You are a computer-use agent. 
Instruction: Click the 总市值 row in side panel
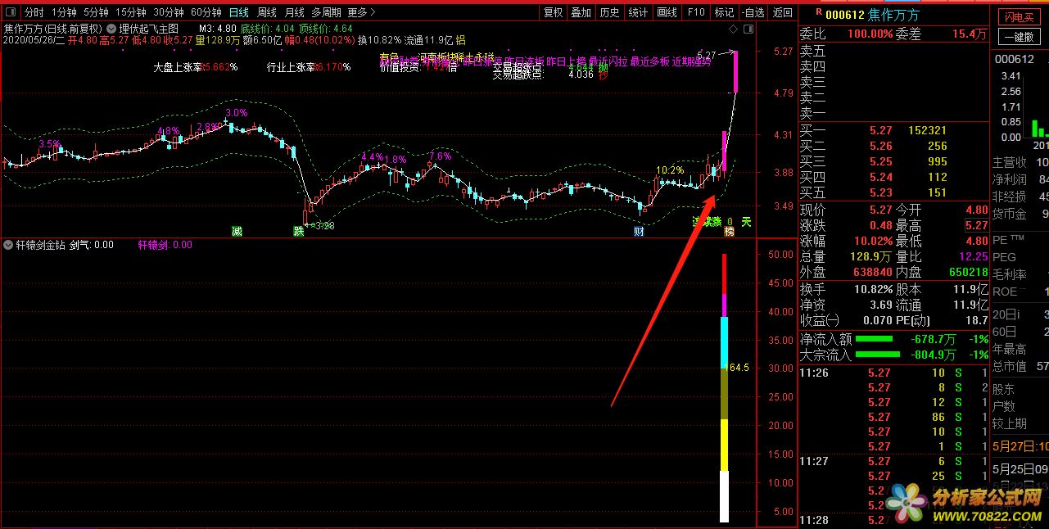coord(1020,366)
